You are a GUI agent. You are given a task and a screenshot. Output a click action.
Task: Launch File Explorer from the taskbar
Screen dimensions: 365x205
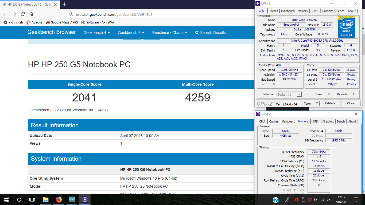tap(45, 200)
